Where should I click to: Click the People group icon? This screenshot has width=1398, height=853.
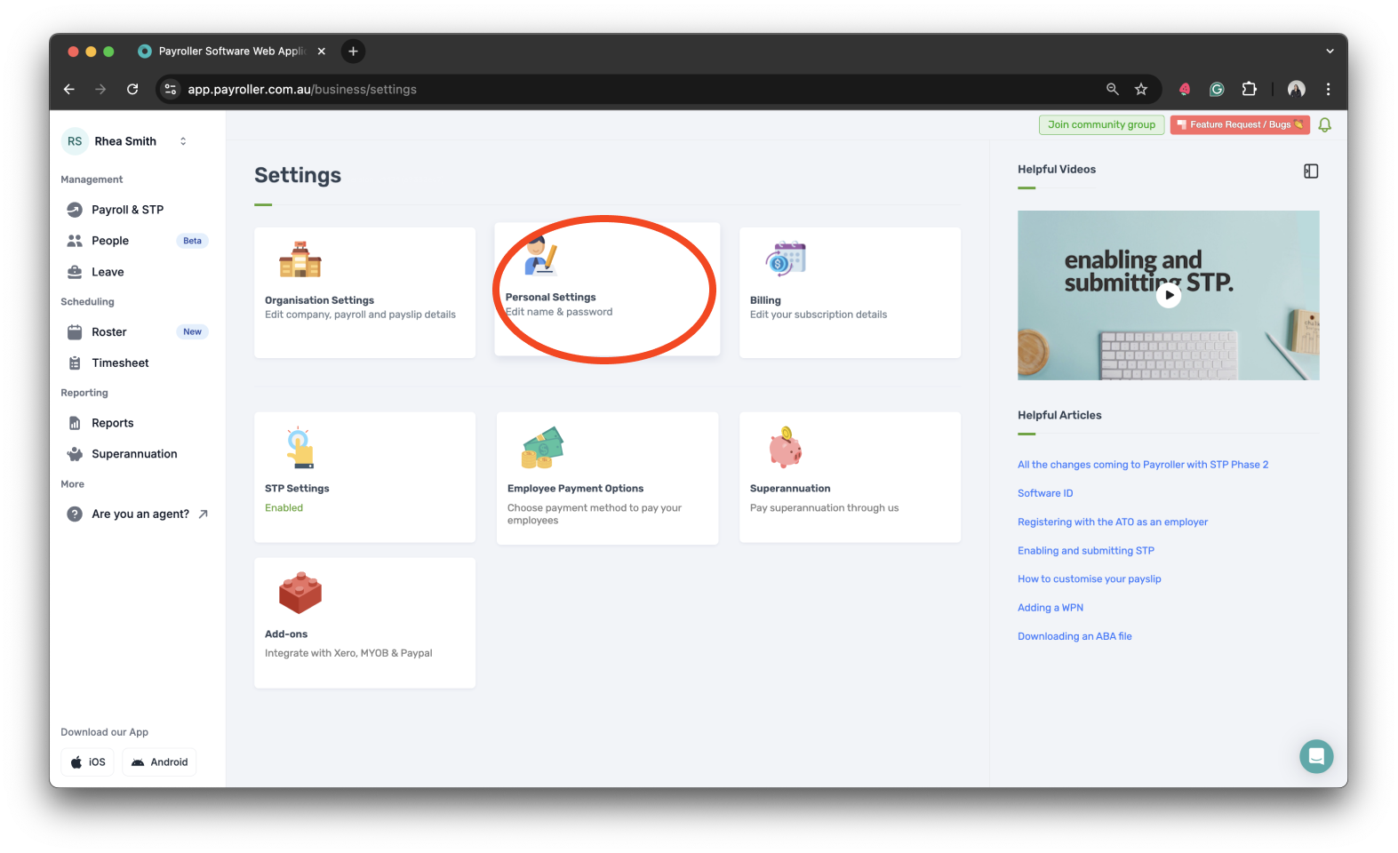click(x=75, y=241)
